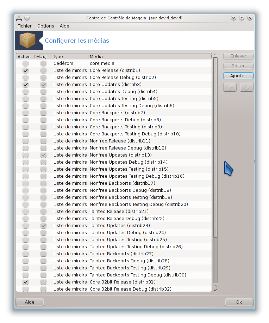Click the Activé column header

25,57
